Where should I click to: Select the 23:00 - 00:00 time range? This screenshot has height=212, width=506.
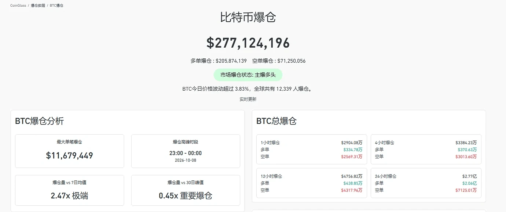[x=186, y=153]
